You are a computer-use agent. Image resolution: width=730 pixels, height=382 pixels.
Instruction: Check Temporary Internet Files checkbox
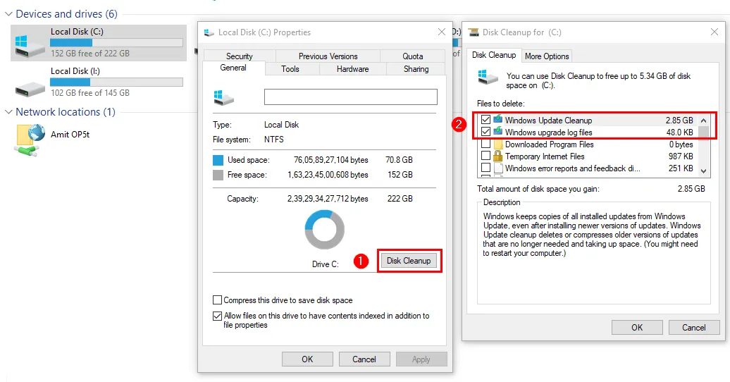pos(485,156)
